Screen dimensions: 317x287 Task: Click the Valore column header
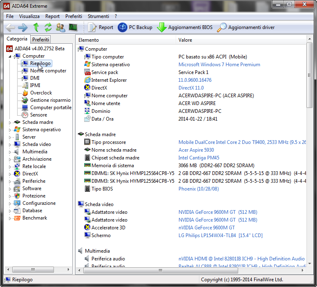[241, 40]
